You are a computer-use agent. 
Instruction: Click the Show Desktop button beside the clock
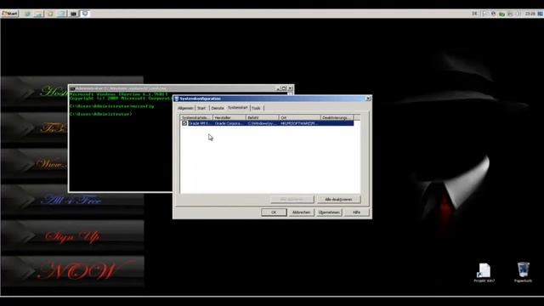click(x=541, y=14)
